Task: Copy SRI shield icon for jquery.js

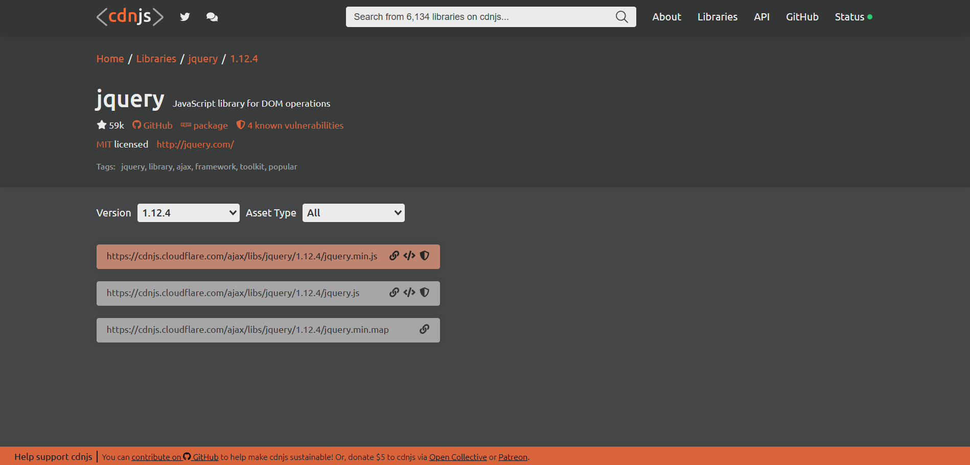Action: pyautogui.click(x=425, y=292)
